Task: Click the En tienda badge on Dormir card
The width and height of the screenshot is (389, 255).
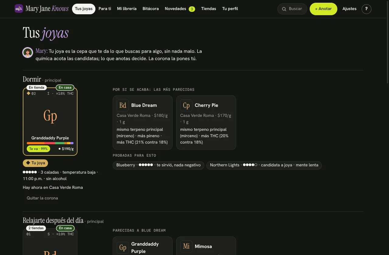Action: click(36, 87)
